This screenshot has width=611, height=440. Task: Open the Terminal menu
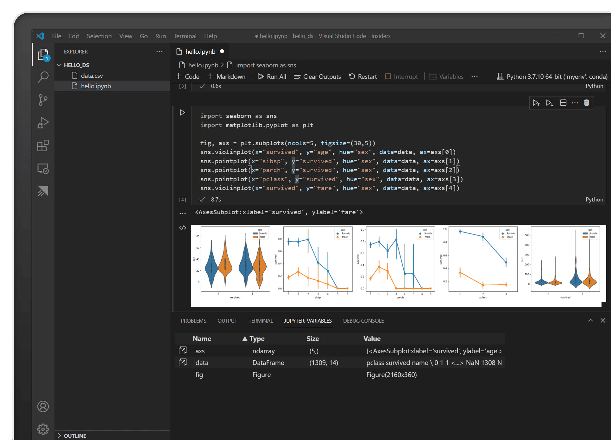coord(185,36)
